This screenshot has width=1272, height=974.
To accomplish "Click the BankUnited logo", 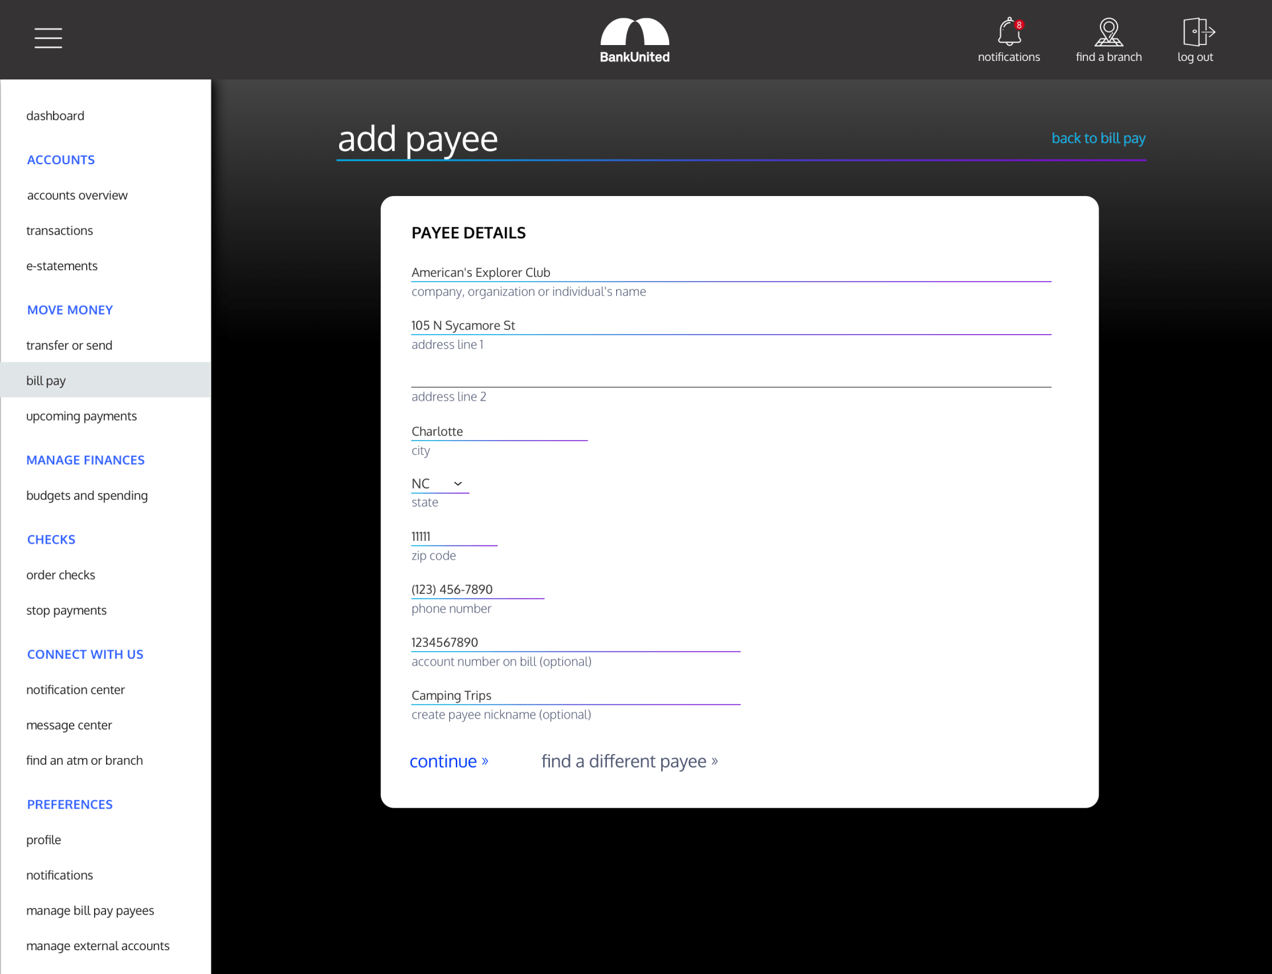I will 635,40.
